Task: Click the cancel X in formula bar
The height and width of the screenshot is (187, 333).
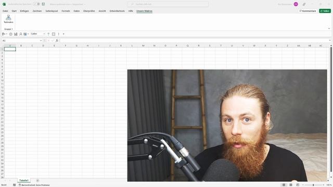Action: (48, 41)
